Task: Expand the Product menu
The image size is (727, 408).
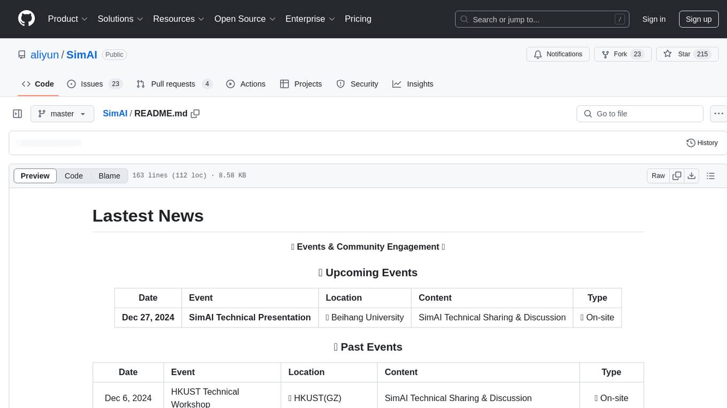Action: [68, 19]
